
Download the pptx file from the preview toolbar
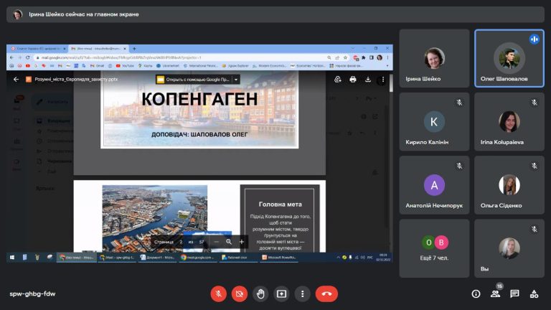(x=368, y=80)
